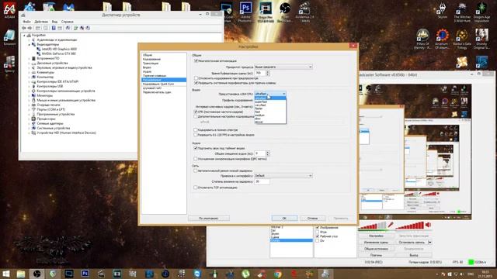Image resolution: width=497 pixels, height=279 pixels.
Task: Click the Plugins button in OBS main window
Action: tap(376, 255)
